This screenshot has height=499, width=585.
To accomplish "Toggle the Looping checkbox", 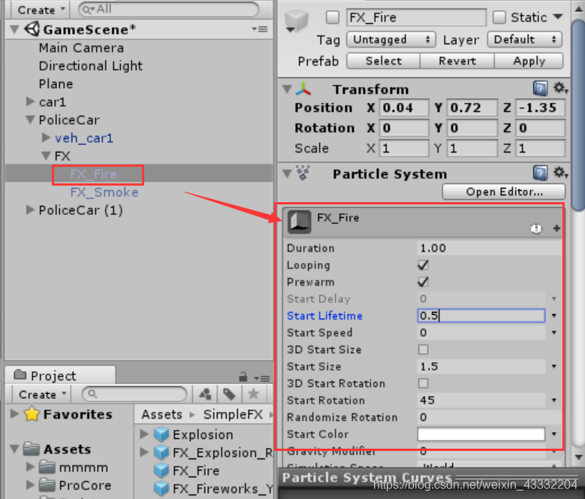I will point(423,265).
